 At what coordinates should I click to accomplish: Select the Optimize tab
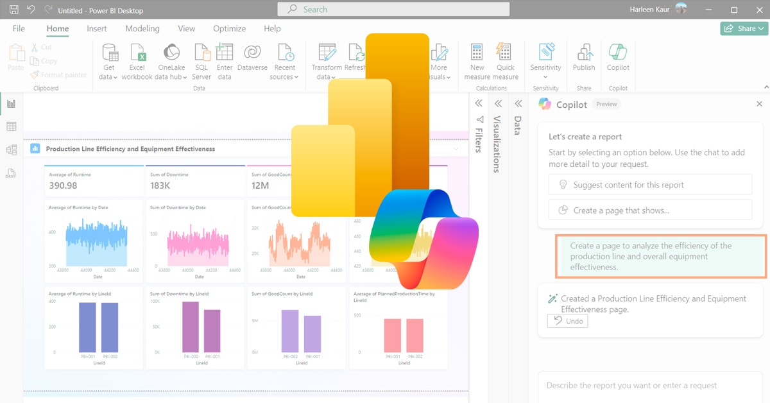(229, 28)
